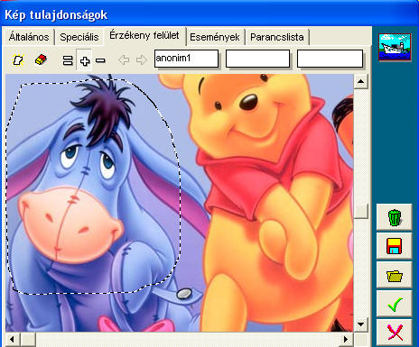Screen dimensions: 419x347
Task: Click the next right arrow icon
Action: (142, 60)
